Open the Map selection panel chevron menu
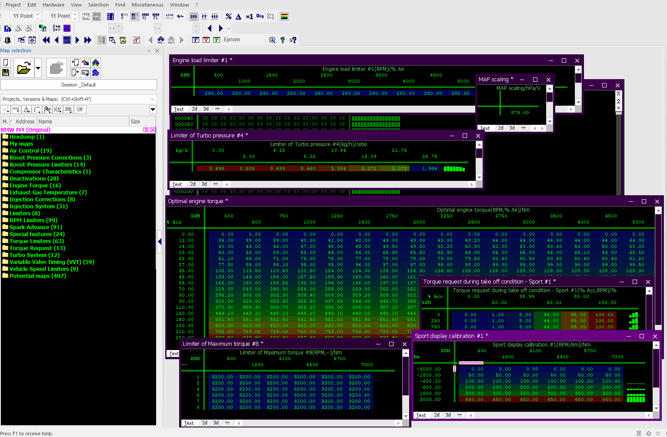 coord(149,51)
